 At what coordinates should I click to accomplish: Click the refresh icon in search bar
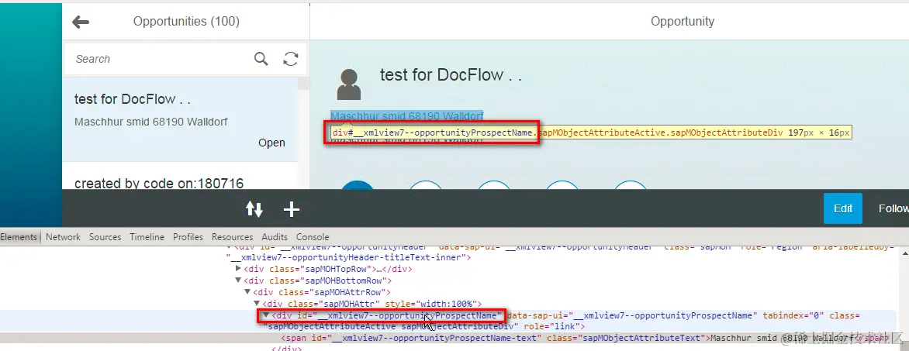[x=290, y=59]
